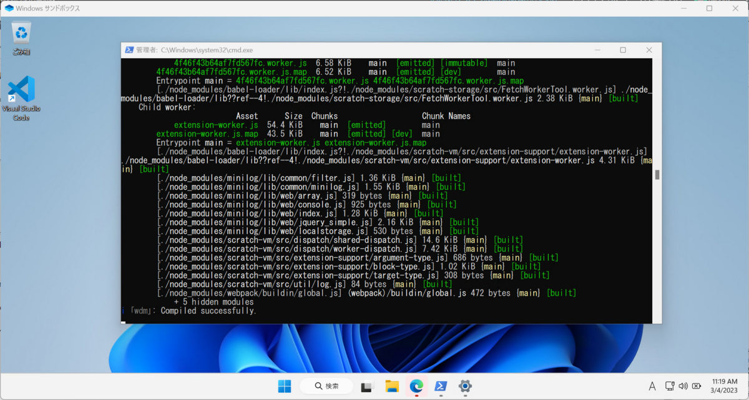
Task: Click the dispatch/worker-dispatch.js line
Action: point(340,249)
